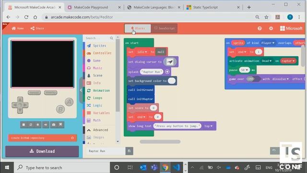Click the simulator menu button
Viewport: 307px width, 173px height.
[50, 92]
